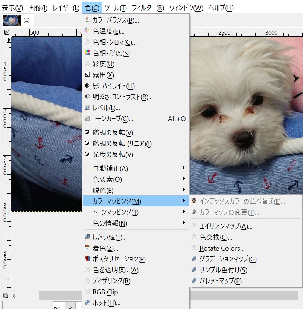
Task: Expand the トーンマッピング(T) submenu
Action: pyautogui.click(x=136, y=212)
